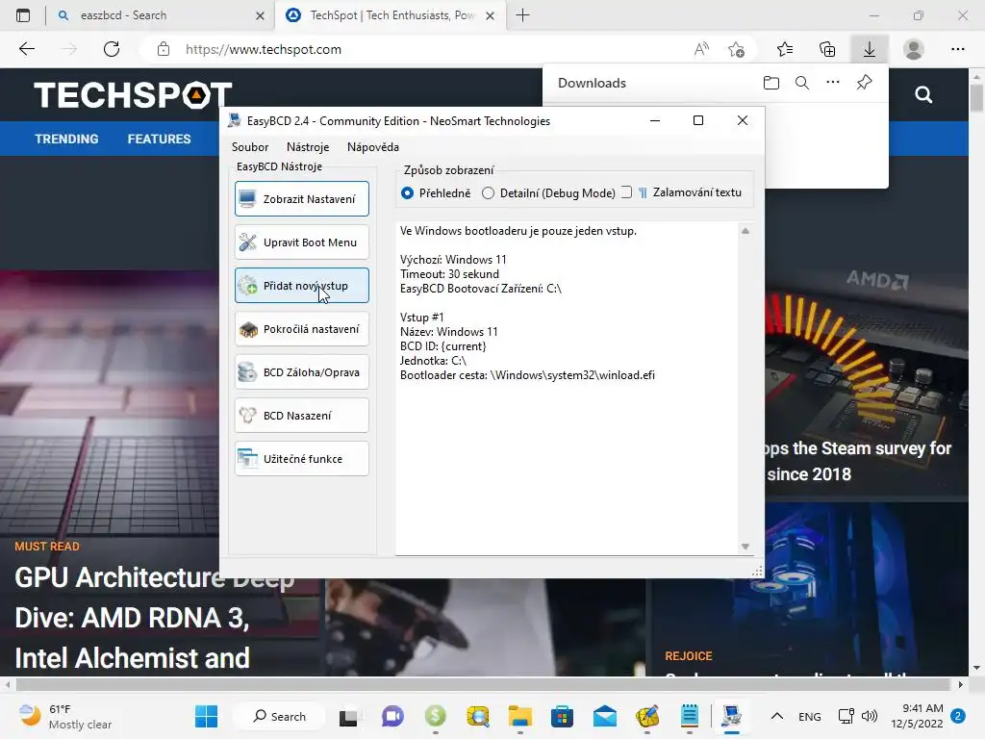The height and width of the screenshot is (739, 985).
Task: Open a new browser tab
Action: point(522,15)
